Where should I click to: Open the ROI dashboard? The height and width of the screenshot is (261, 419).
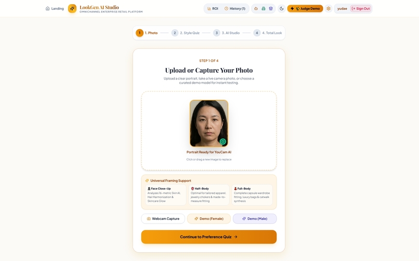(x=213, y=8)
